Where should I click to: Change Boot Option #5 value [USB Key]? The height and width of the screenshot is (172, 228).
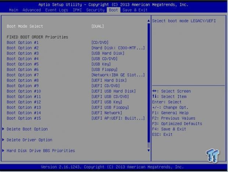101,64
